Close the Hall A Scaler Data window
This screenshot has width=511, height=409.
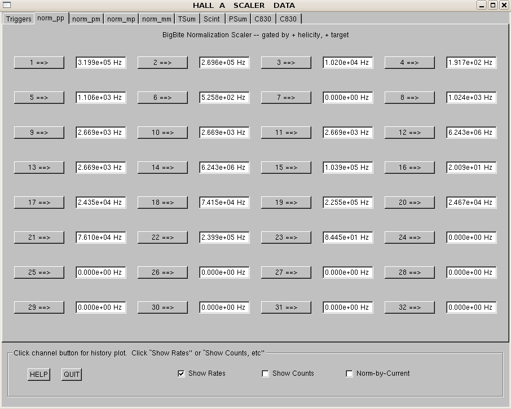coord(504,5)
